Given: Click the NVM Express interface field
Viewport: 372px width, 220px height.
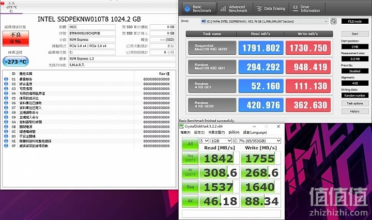Looking at the screenshot, I should [92, 40].
